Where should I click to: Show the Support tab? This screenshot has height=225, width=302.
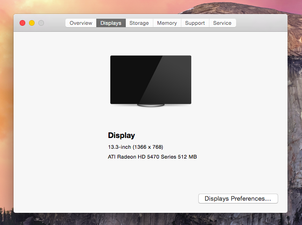[194, 23]
